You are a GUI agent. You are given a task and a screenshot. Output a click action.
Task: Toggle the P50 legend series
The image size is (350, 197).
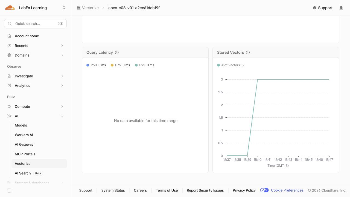pyautogui.click(x=96, y=65)
